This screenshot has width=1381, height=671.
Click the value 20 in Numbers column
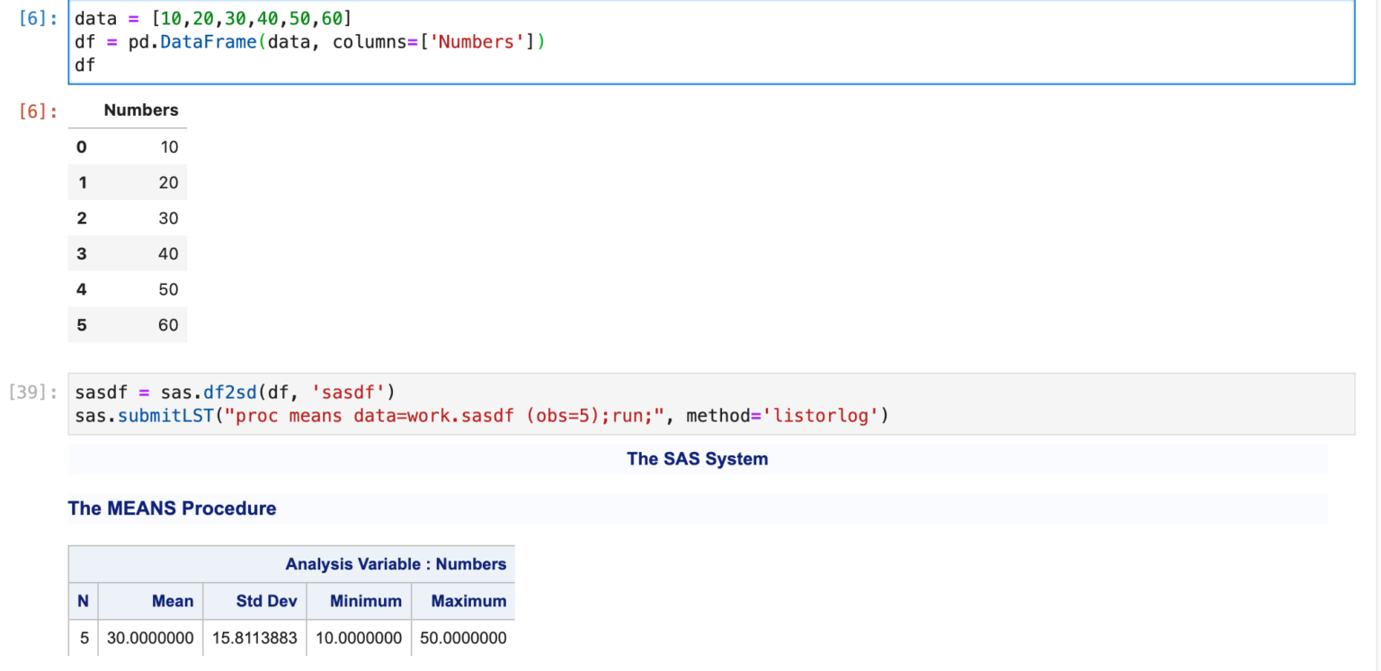click(168, 182)
